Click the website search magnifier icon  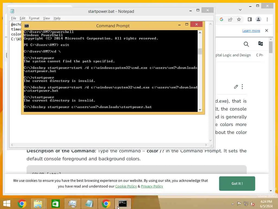[246, 44]
